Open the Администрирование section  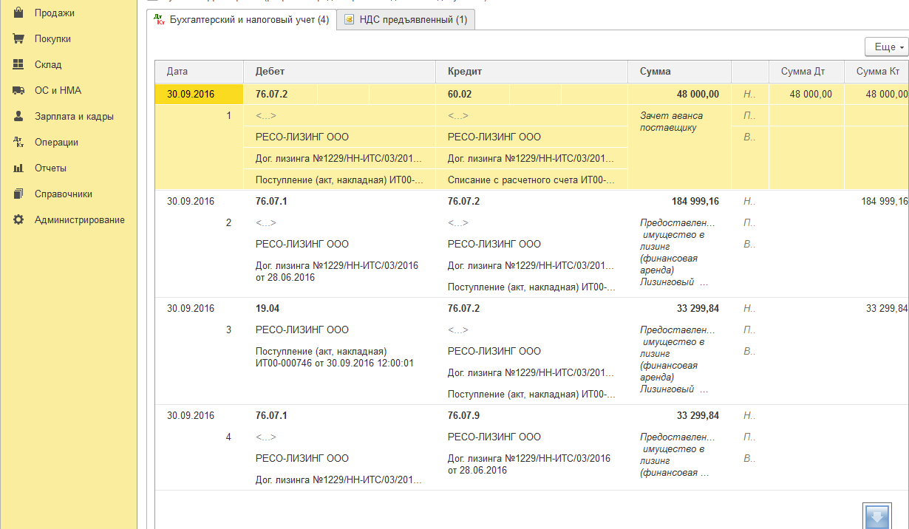80,219
